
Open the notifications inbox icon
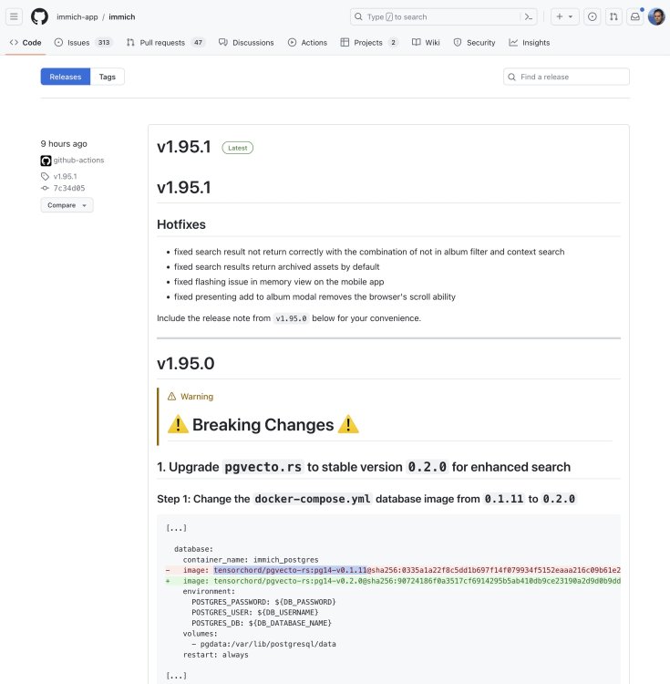point(635,17)
